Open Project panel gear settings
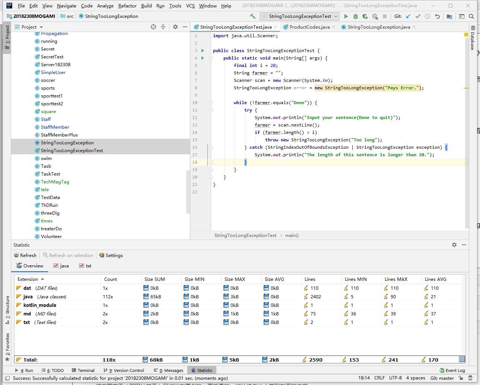This screenshot has height=385, width=480. click(175, 27)
